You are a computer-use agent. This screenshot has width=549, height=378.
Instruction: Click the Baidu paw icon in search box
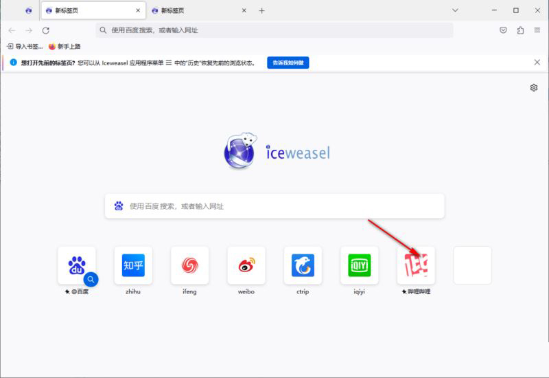119,205
